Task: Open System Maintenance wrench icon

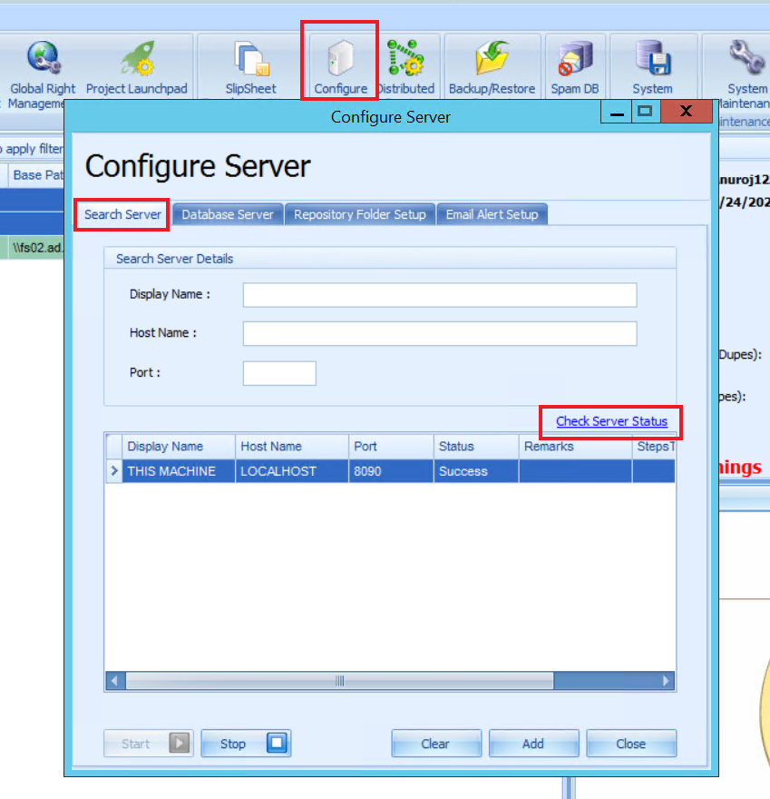Action: pos(746,56)
